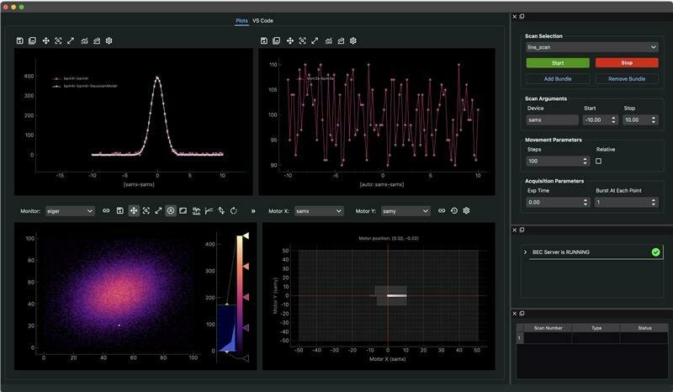Click the blue histogram level region beside colorbar
The width and height of the screenshot is (673, 392).
point(225,328)
